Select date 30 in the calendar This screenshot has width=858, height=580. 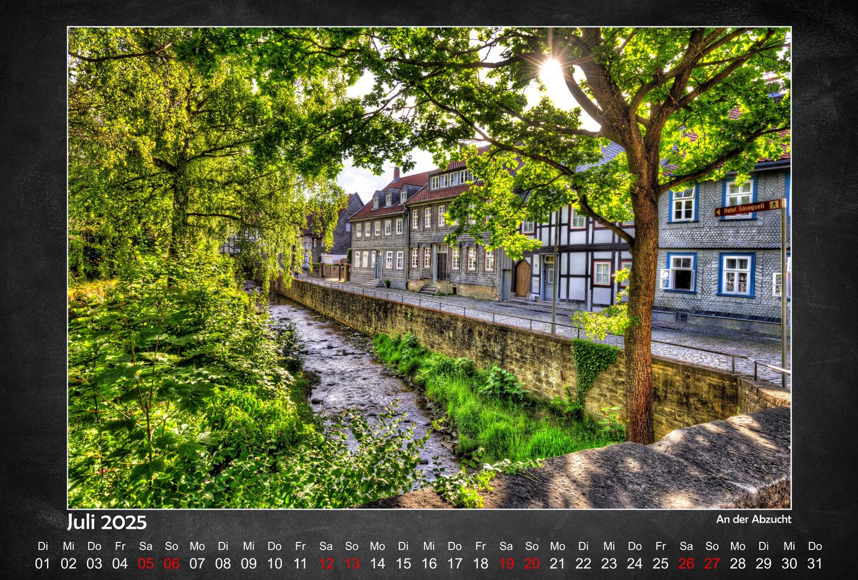click(789, 563)
